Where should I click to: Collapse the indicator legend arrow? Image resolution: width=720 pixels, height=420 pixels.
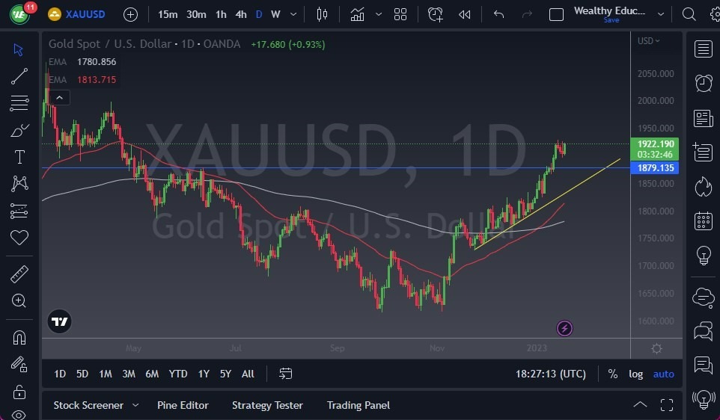59,98
